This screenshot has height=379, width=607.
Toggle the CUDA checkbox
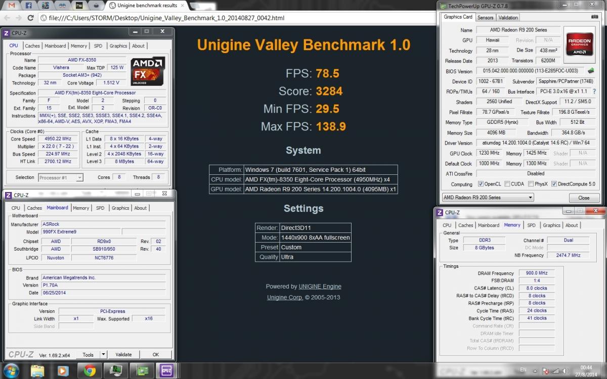pyautogui.click(x=507, y=184)
